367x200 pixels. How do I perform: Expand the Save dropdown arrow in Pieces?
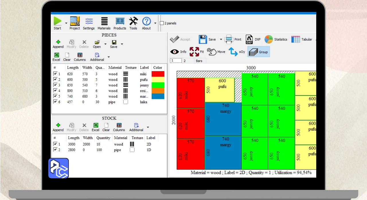click(122, 44)
